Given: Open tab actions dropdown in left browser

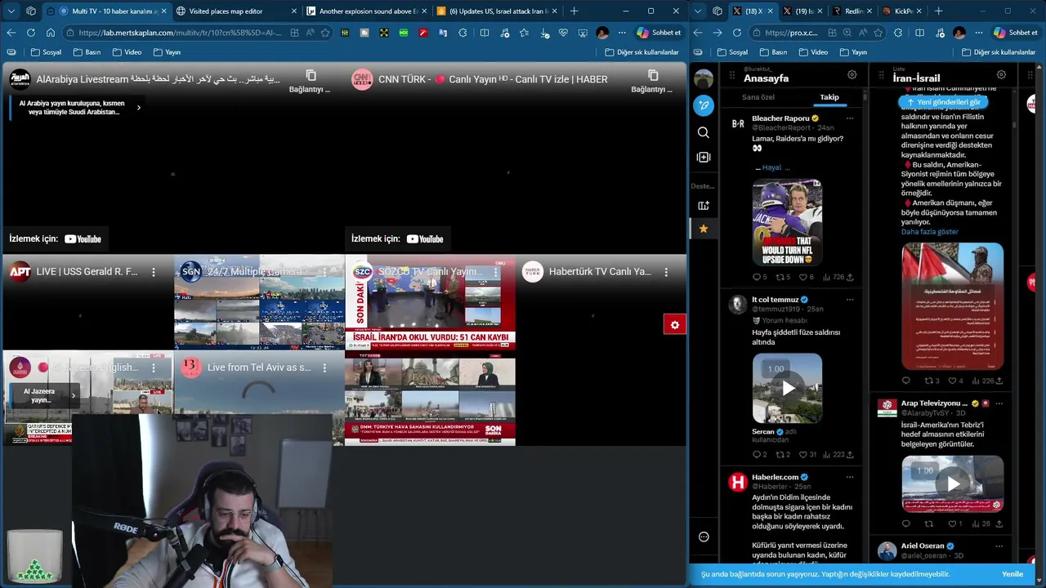Looking at the screenshot, I should coord(12,11).
